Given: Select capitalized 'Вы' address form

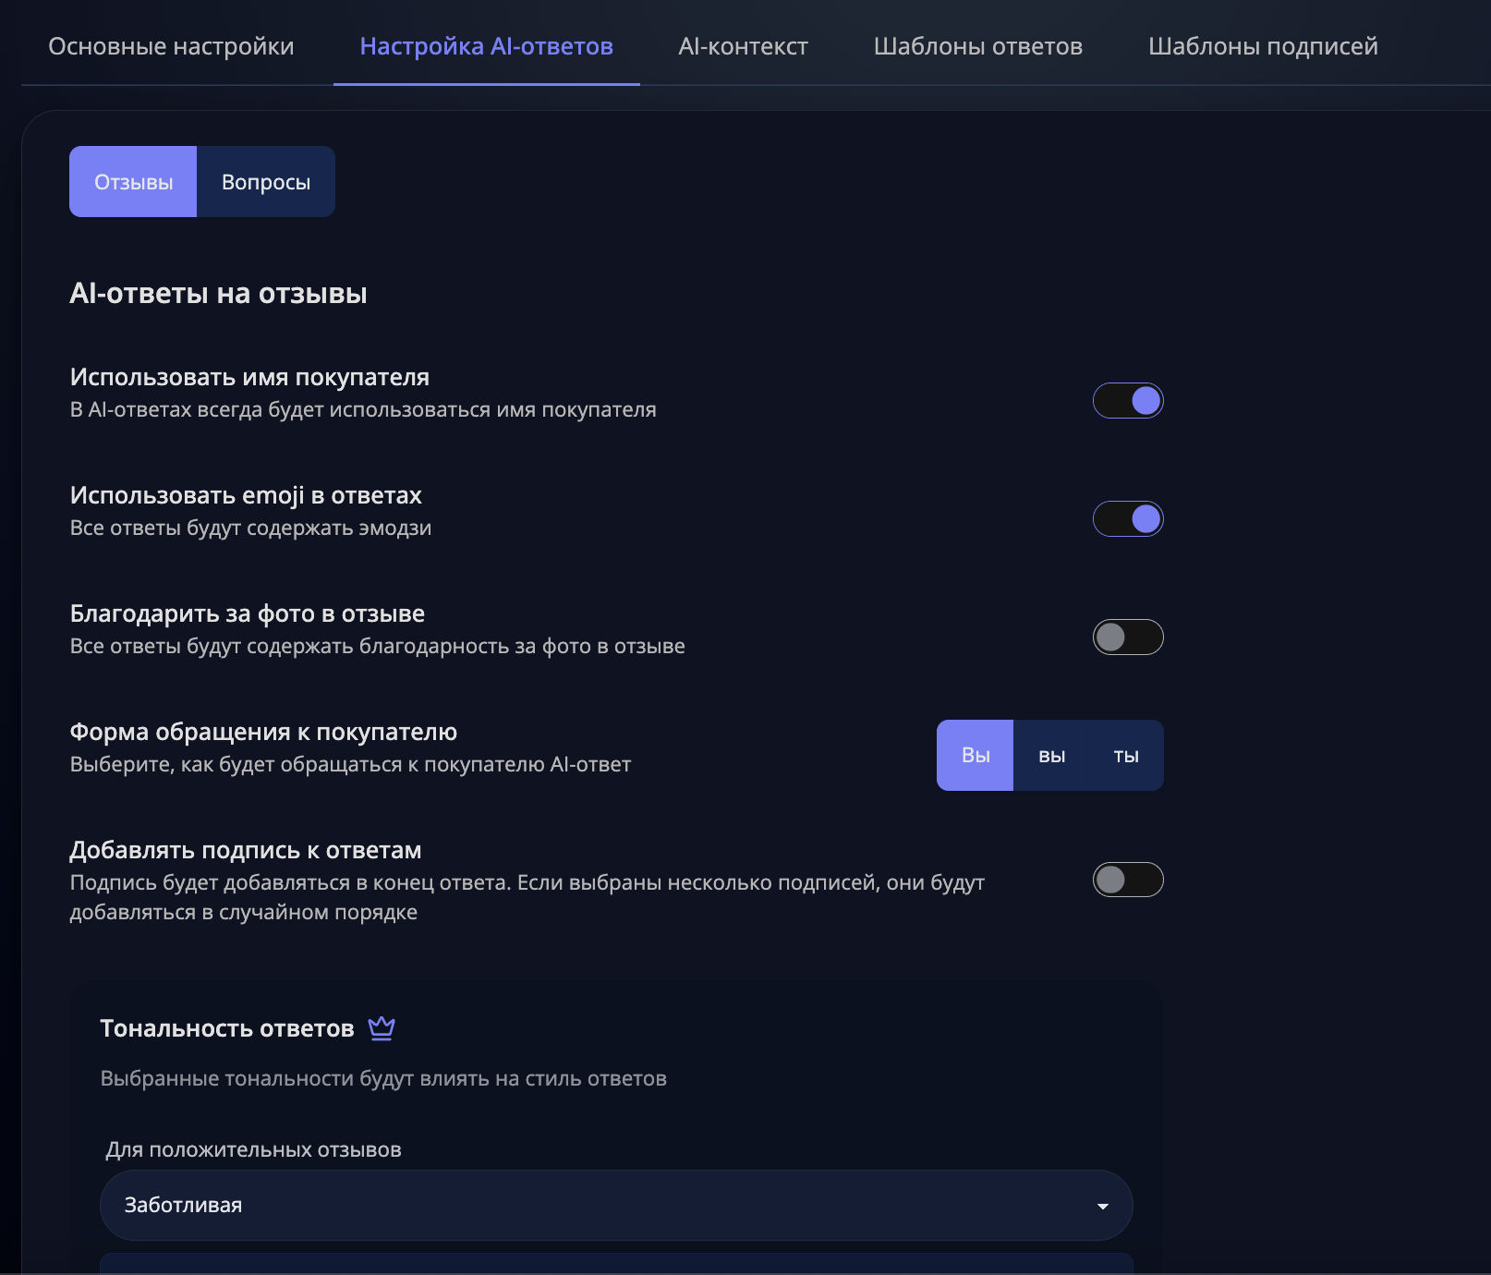Looking at the screenshot, I should coord(975,755).
